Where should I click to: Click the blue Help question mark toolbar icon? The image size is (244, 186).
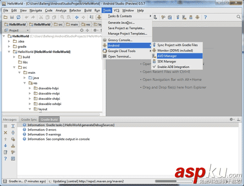tap(205, 17)
